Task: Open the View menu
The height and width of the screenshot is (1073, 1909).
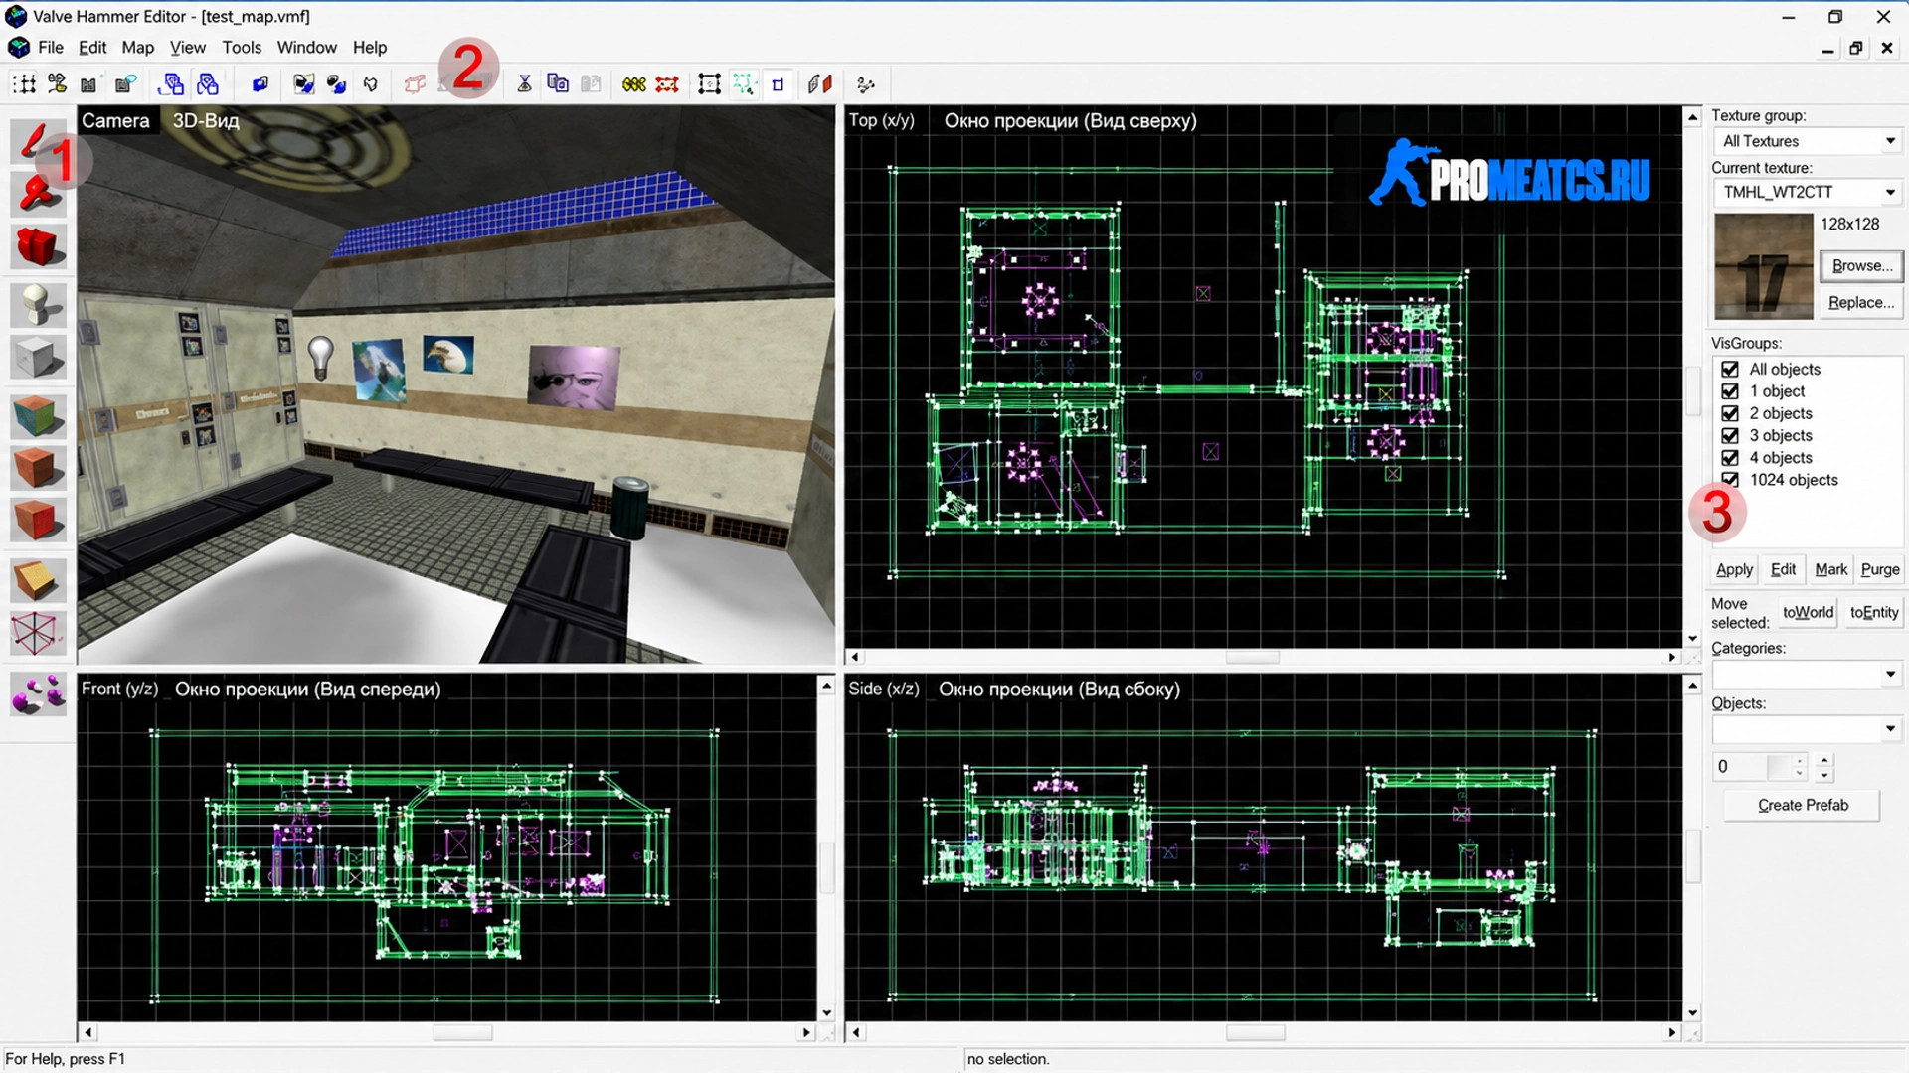Action: 187,47
